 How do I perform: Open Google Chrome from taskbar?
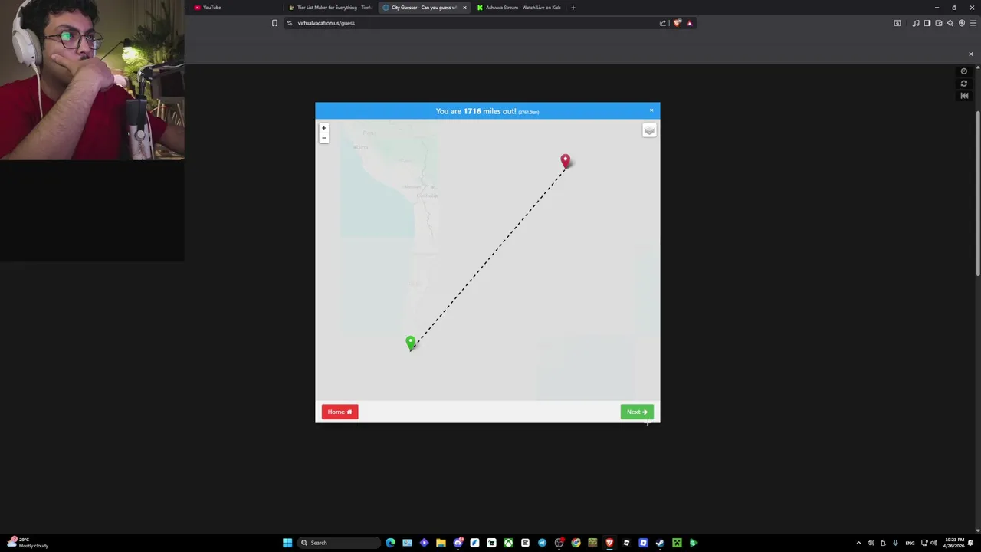pyautogui.click(x=576, y=543)
